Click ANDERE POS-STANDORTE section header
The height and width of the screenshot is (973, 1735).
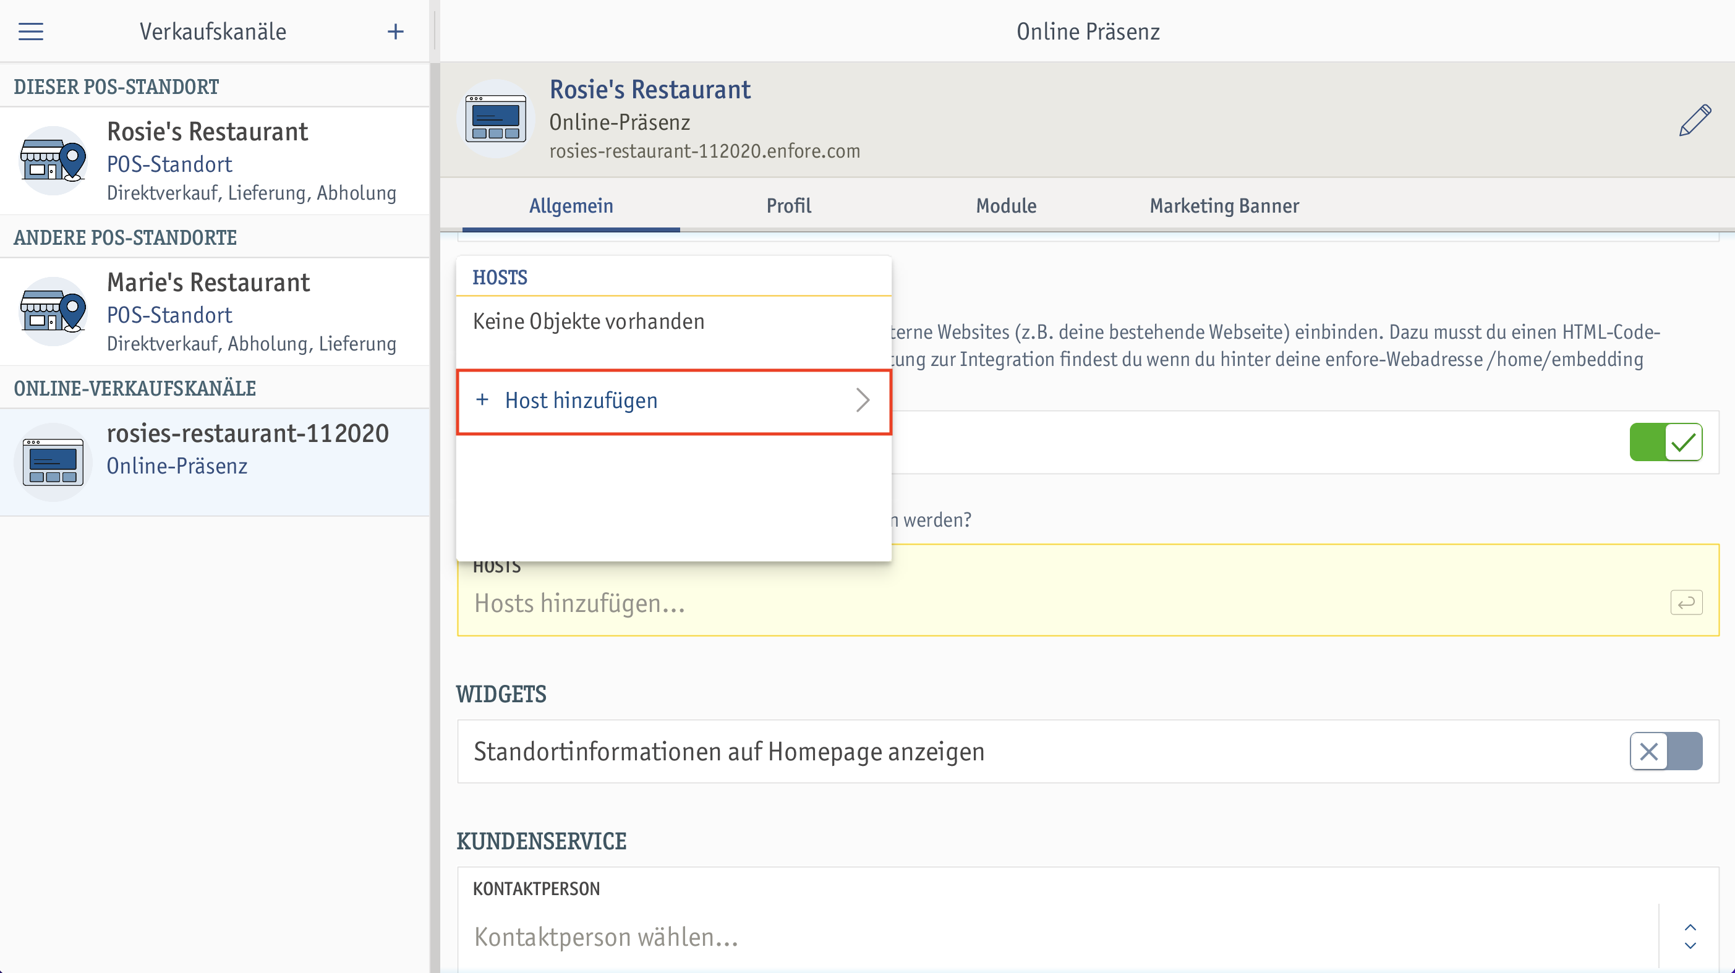point(126,238)
